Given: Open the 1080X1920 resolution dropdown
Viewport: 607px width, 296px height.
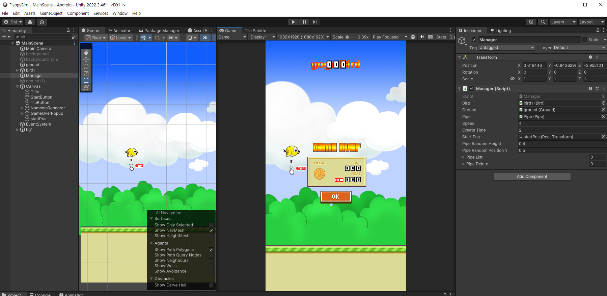Looking at the screenshot, I should [303, 37].
